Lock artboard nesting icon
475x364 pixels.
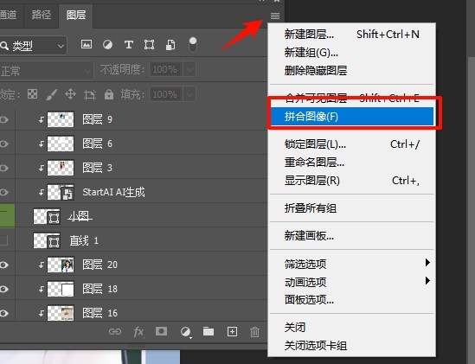pyautogui.click(x=90, y=95)
